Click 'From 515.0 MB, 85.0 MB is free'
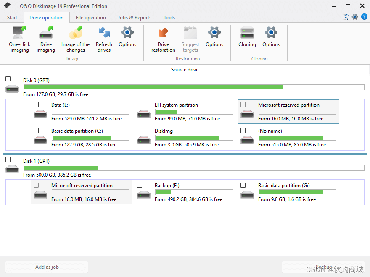The width and height of the screenshot is (370, 277). coord(292,145)
